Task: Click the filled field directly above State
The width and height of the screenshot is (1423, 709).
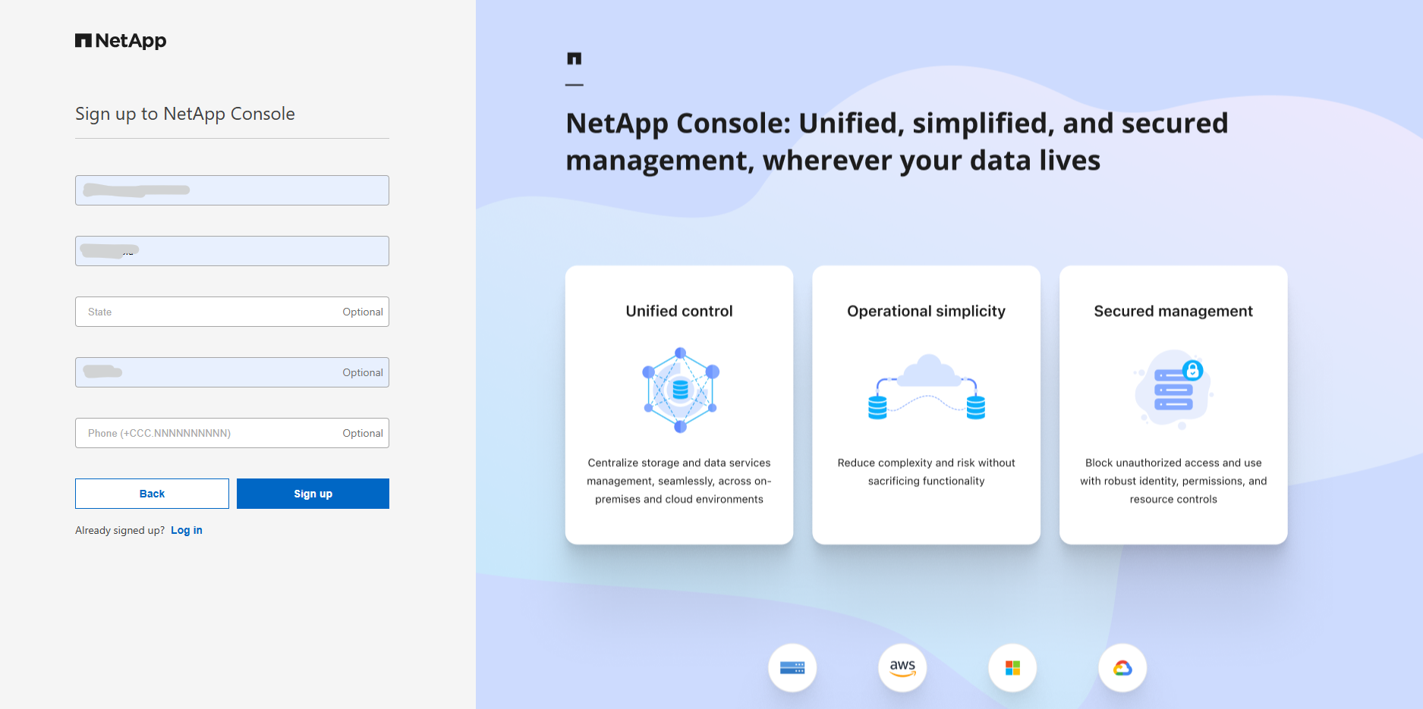Action: (x=232, y=251)
